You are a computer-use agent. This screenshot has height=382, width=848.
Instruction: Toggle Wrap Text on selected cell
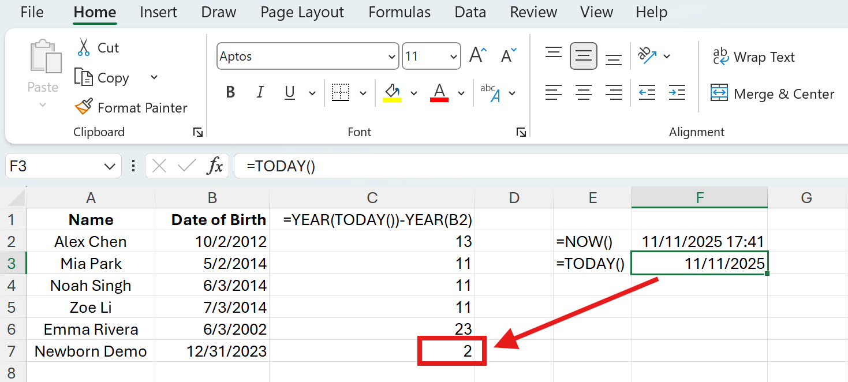tap(753, 57)
